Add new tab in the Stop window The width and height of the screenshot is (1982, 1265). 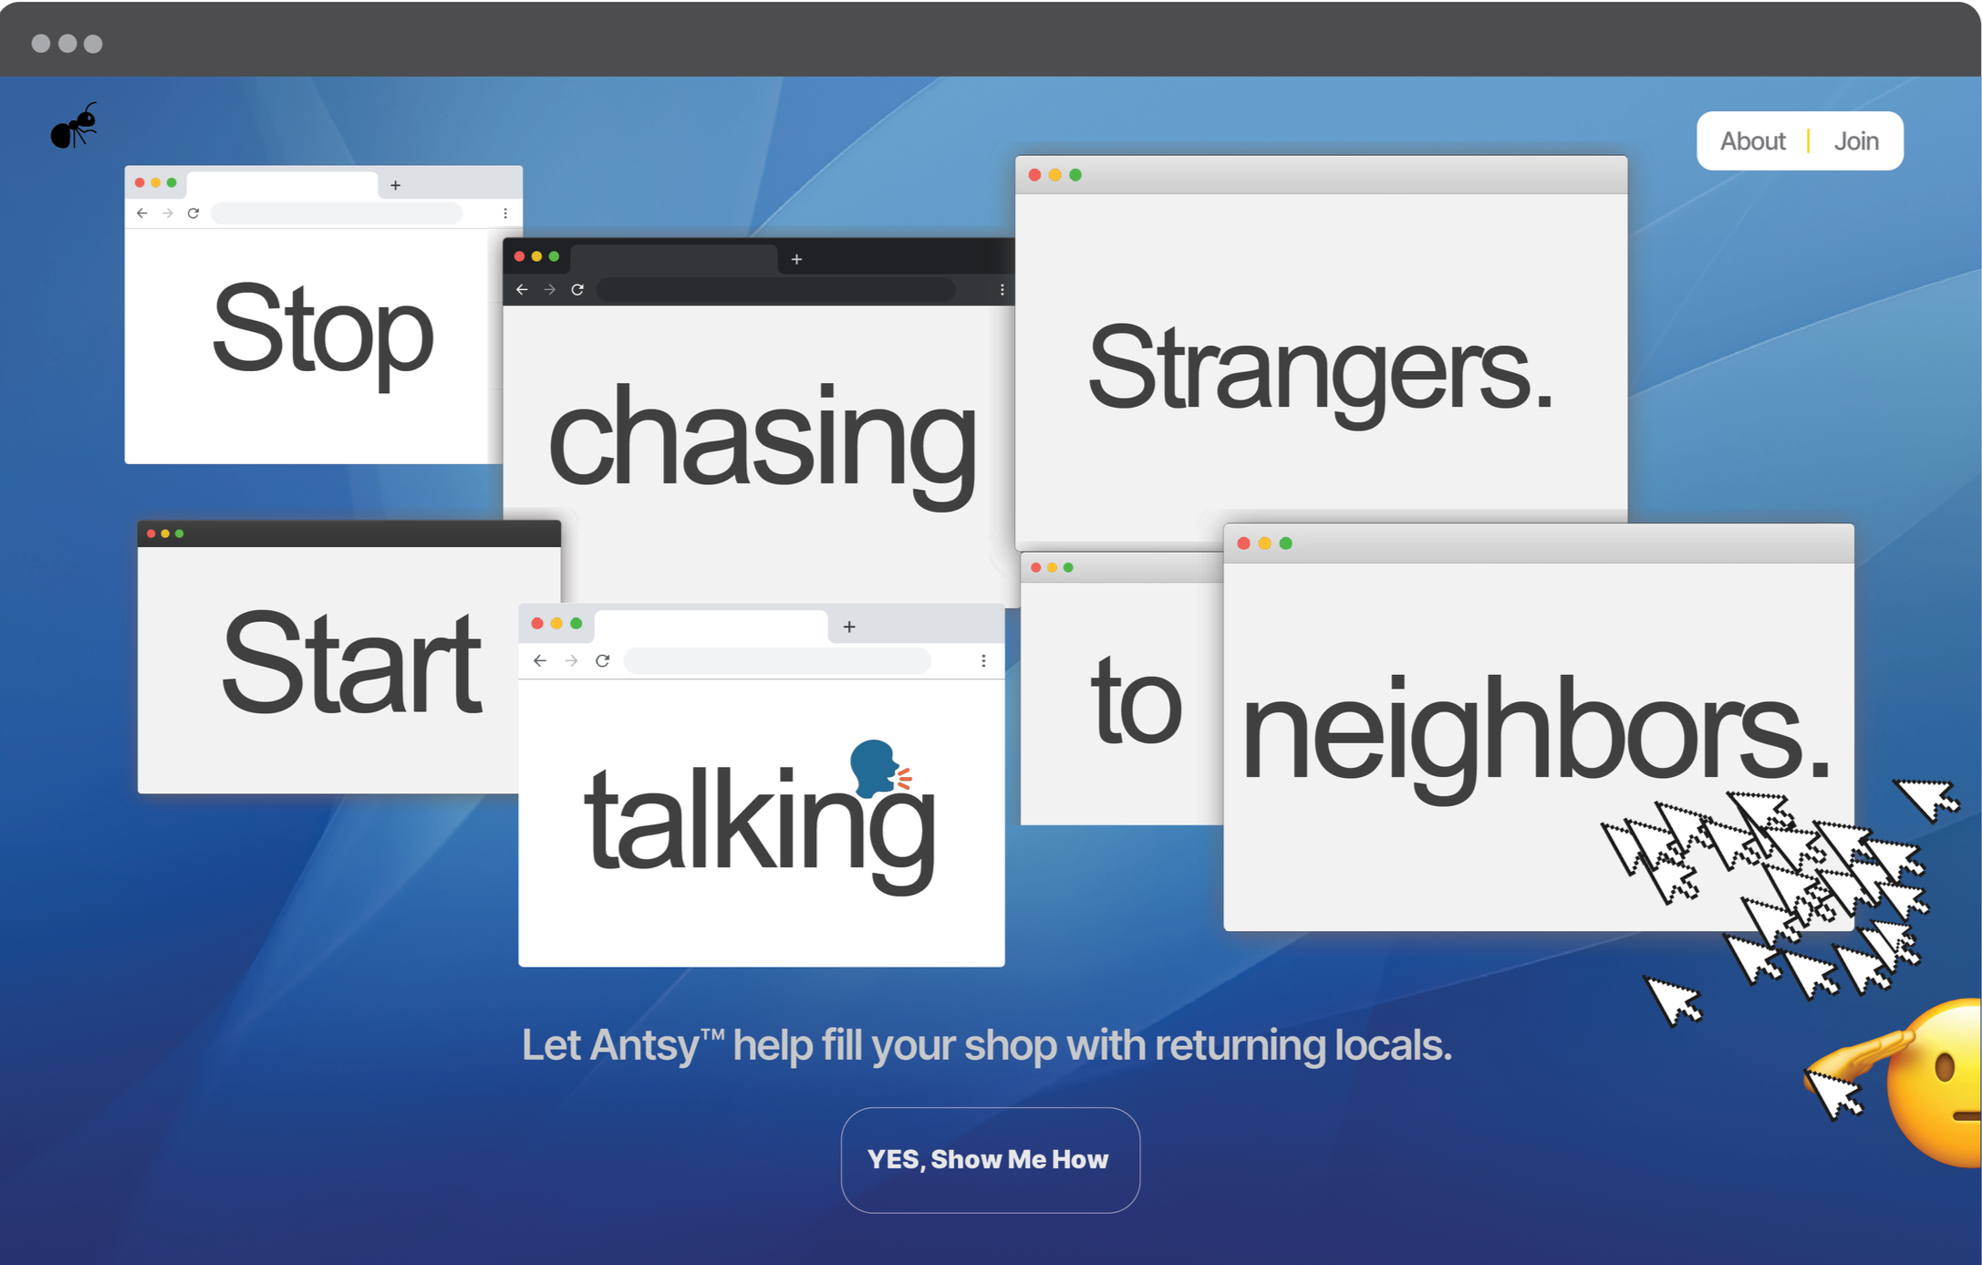point(395,185)
